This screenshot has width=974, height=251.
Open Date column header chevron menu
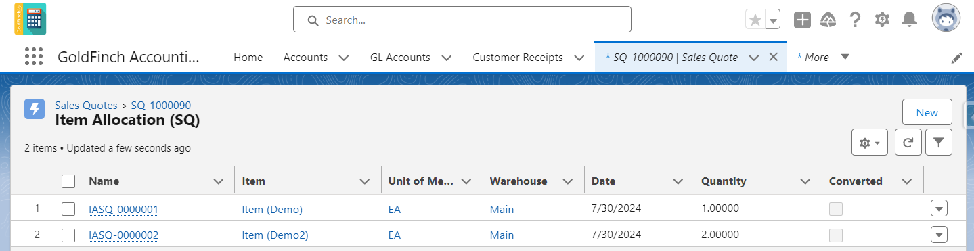[x=678, y=181]
